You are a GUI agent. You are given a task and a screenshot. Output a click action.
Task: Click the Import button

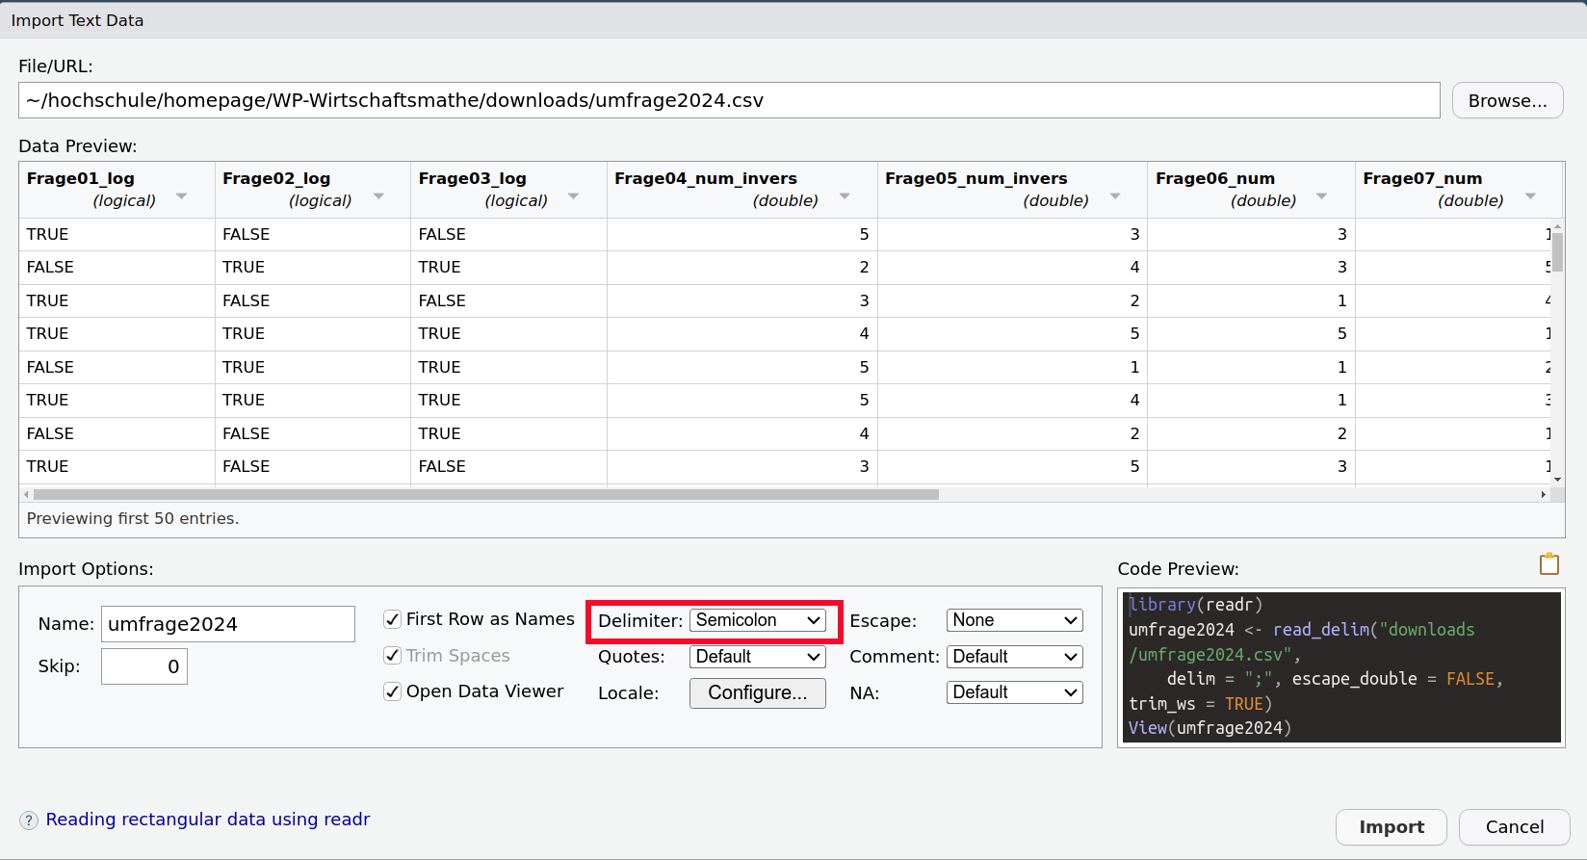point(1391,827)
